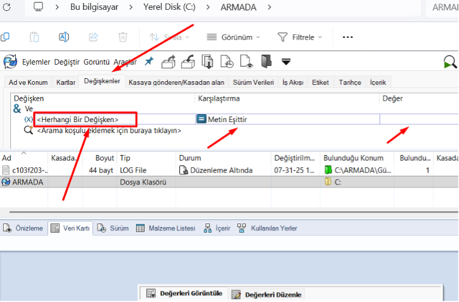Switch to the Ad ve Konum tab
459x302 pixels.
coord(28,82)
